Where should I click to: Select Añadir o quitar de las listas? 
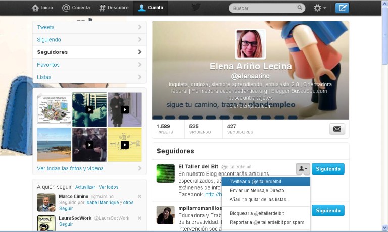click(266, 199)
